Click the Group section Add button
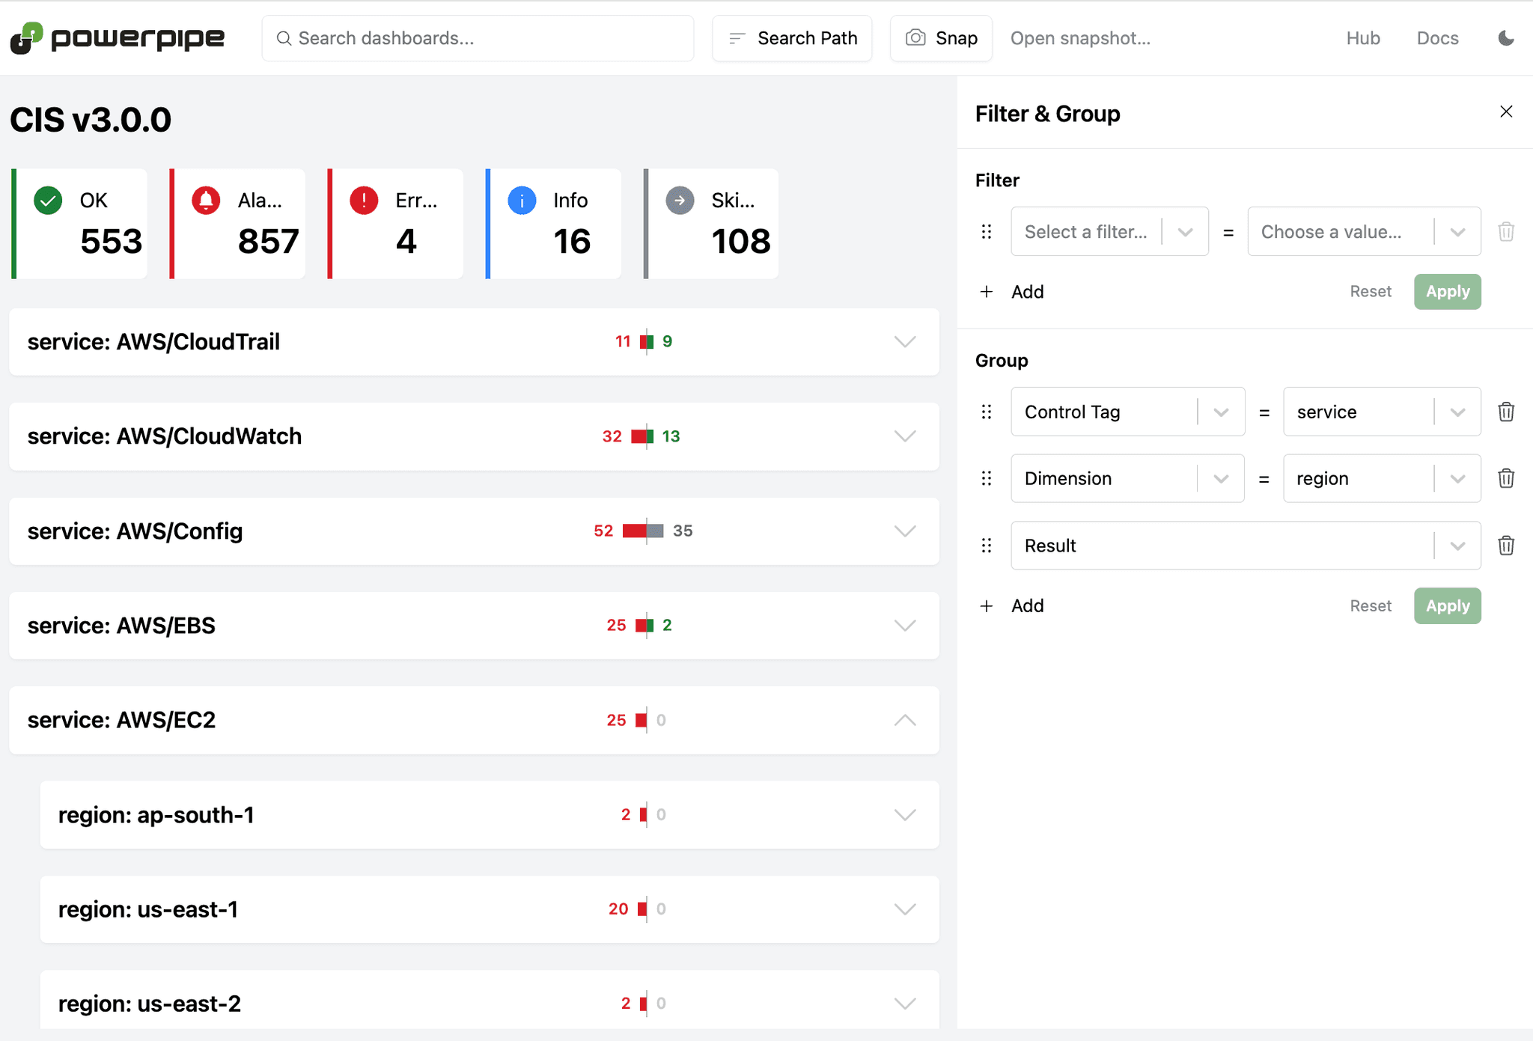This screenshot has height=1041, width=1533. [x=1012, y=606]
